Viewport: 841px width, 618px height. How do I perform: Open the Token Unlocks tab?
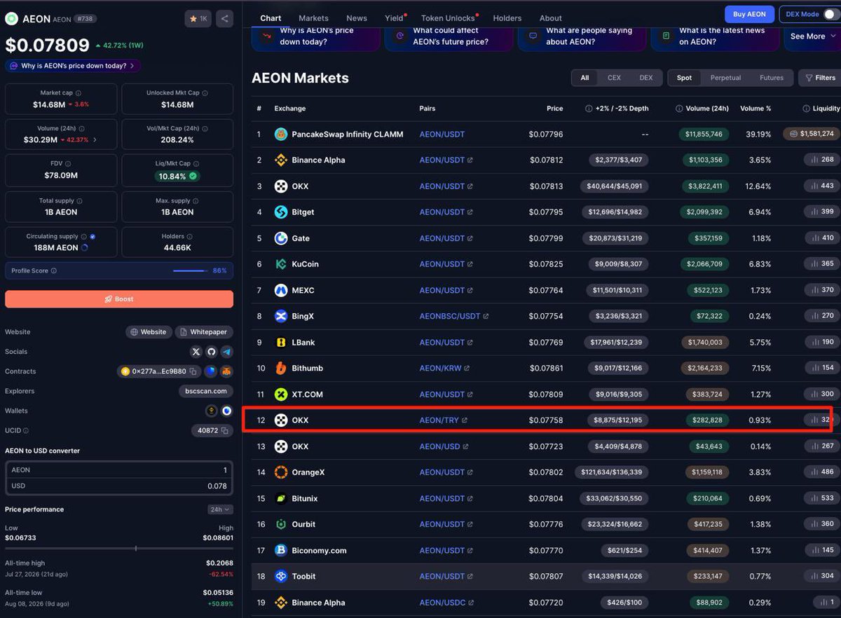point(449,18)
